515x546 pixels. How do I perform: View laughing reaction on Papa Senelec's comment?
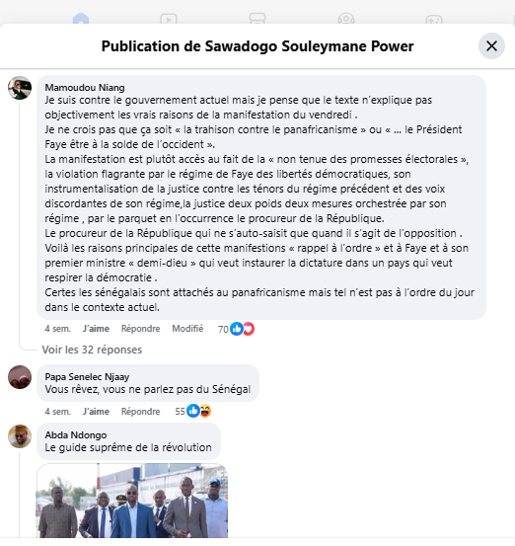(205, 412)
